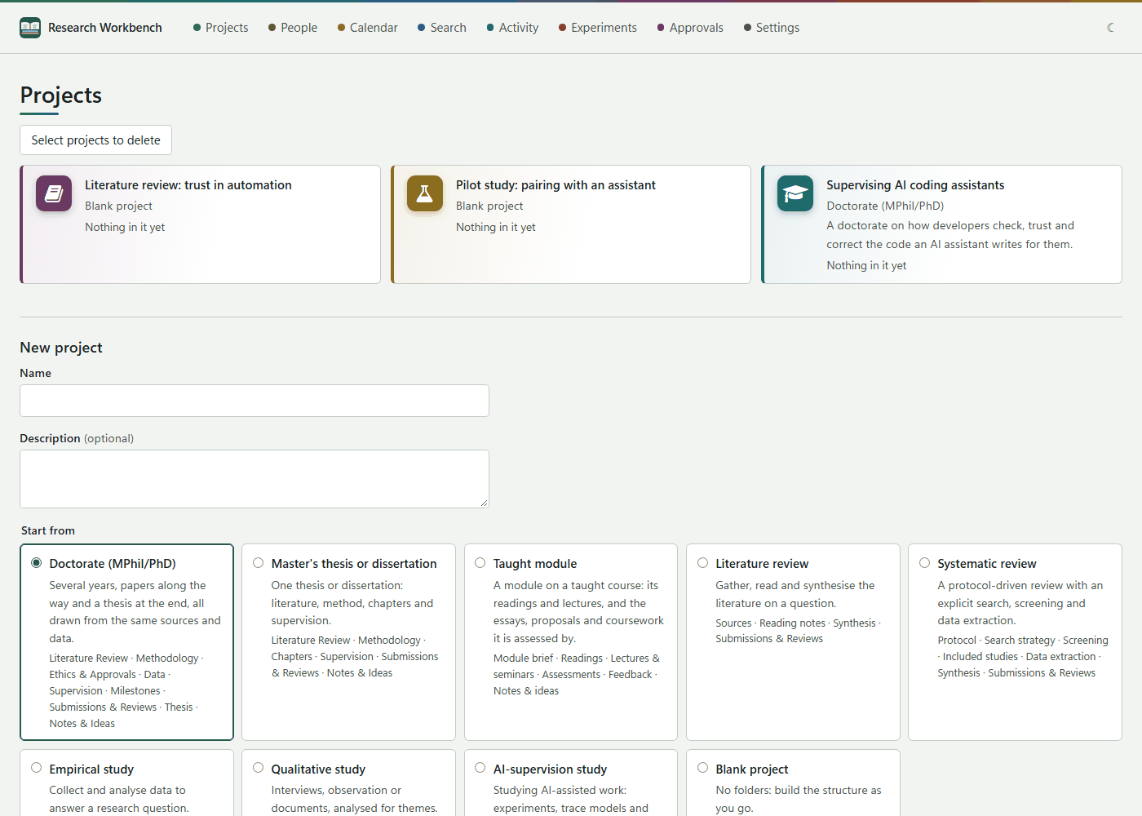1142x816 pixels.
Task: Open the People nav item
Action: point(293,28)
